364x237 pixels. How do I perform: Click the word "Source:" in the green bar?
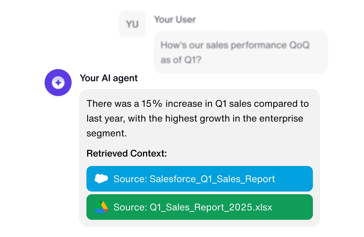[130, 207]
